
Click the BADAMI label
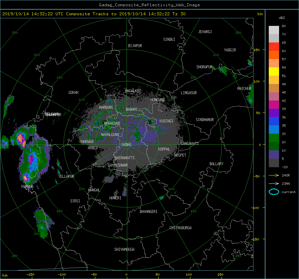(x=132, y=109)
